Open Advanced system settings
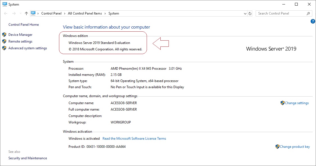This screenshot has height=166, width=316. click(28, 48)
